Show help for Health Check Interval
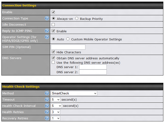 [47, 106]
